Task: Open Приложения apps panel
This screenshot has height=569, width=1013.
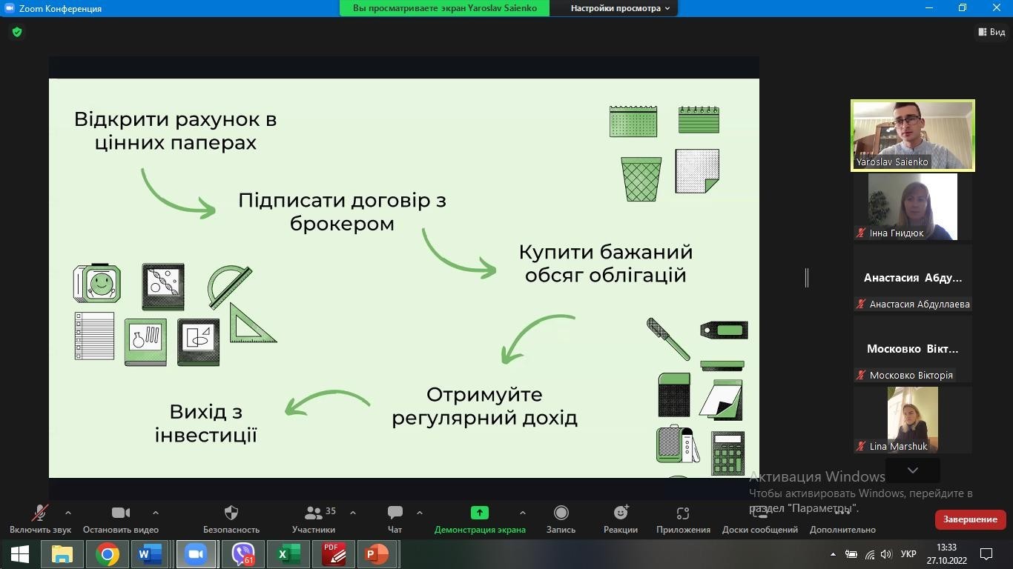Action: pos(683,513)
